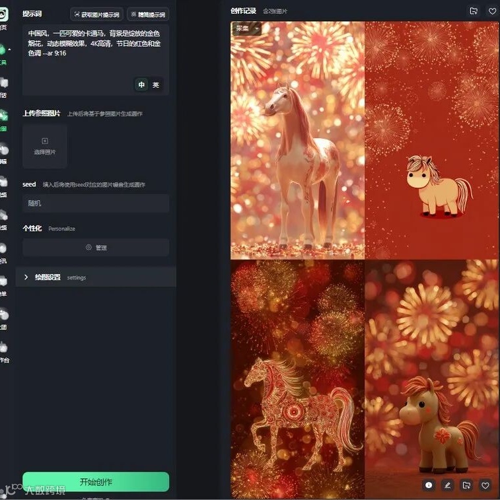Expand the 绘图设置 settings section
The height and width of the screenshot is (500, 500).
pyautogui.click(x=96, y=277)
